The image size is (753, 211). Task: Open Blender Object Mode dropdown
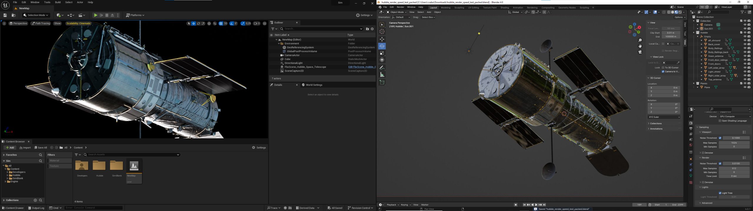click(397, 12)
